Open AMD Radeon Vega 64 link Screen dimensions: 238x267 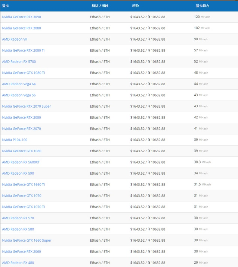pos(19,84)
